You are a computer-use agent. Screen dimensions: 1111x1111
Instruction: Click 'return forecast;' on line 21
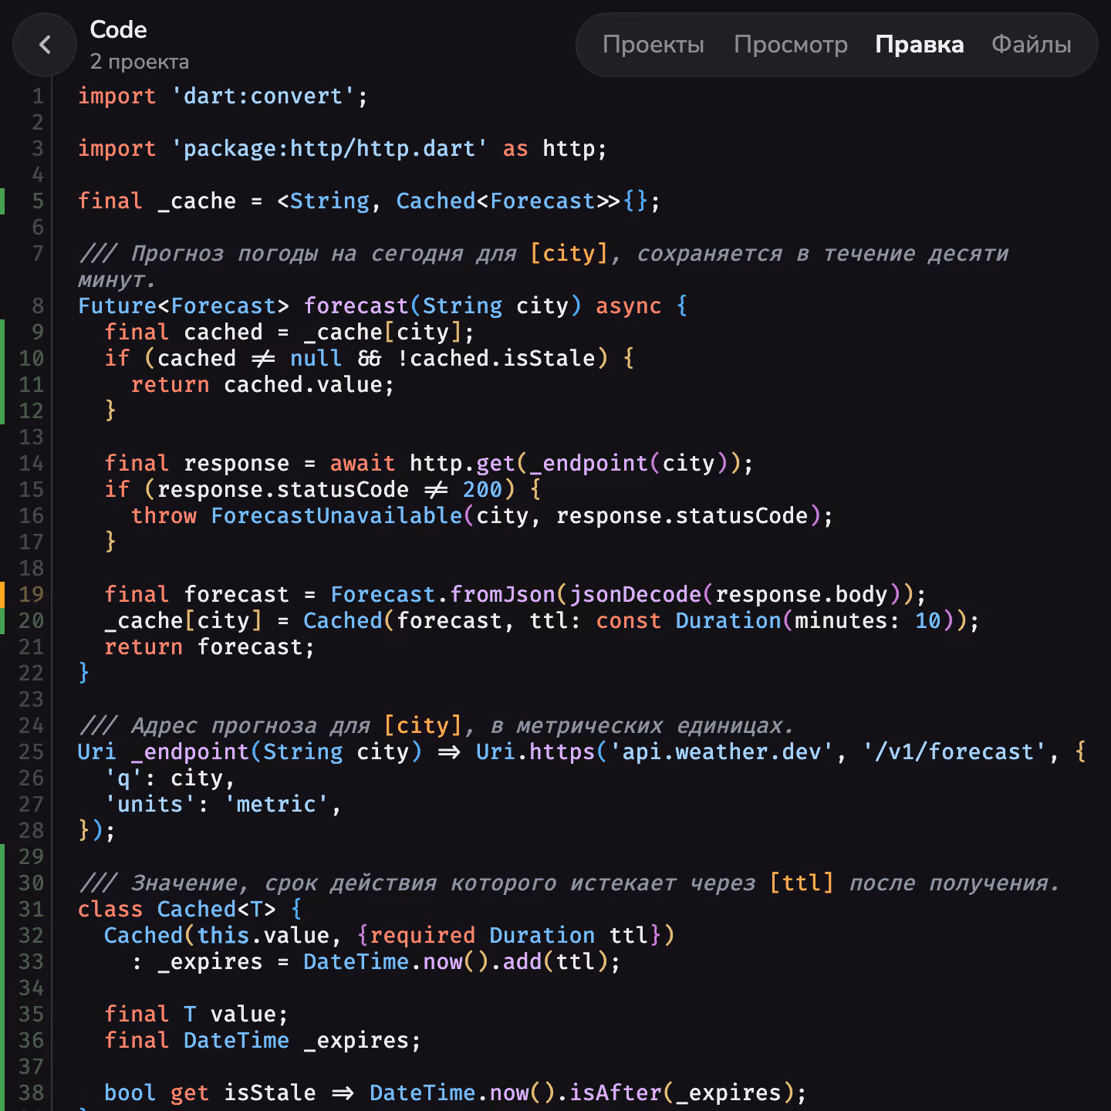(x=209, y=647)
